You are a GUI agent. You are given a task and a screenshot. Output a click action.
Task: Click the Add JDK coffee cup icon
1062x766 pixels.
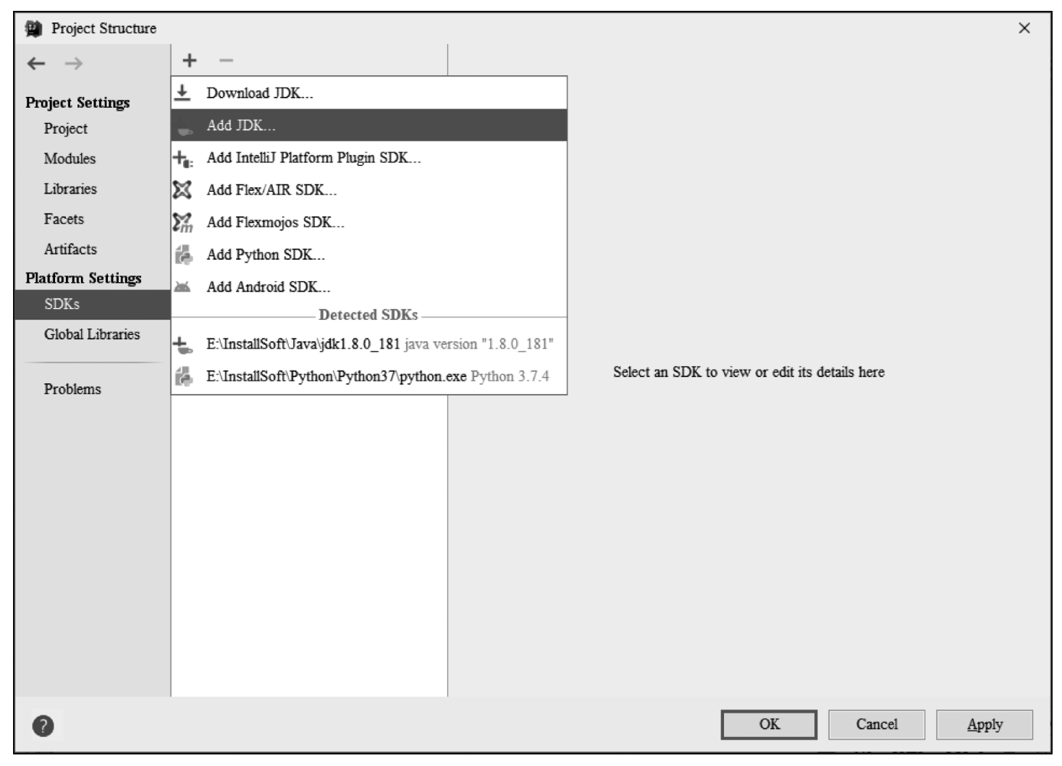pyautogui.click(x=184, y=127)
